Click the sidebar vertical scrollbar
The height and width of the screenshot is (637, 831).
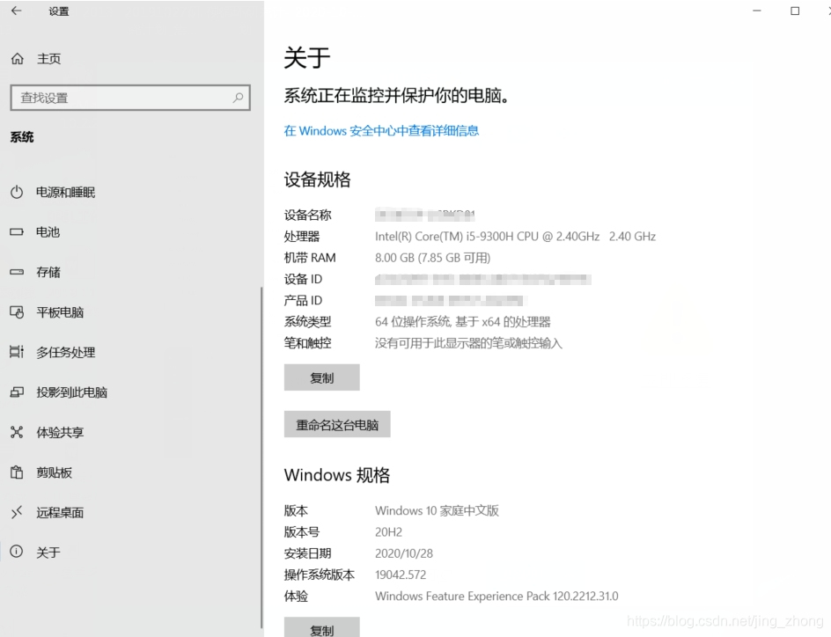click(x=261, y=458)
